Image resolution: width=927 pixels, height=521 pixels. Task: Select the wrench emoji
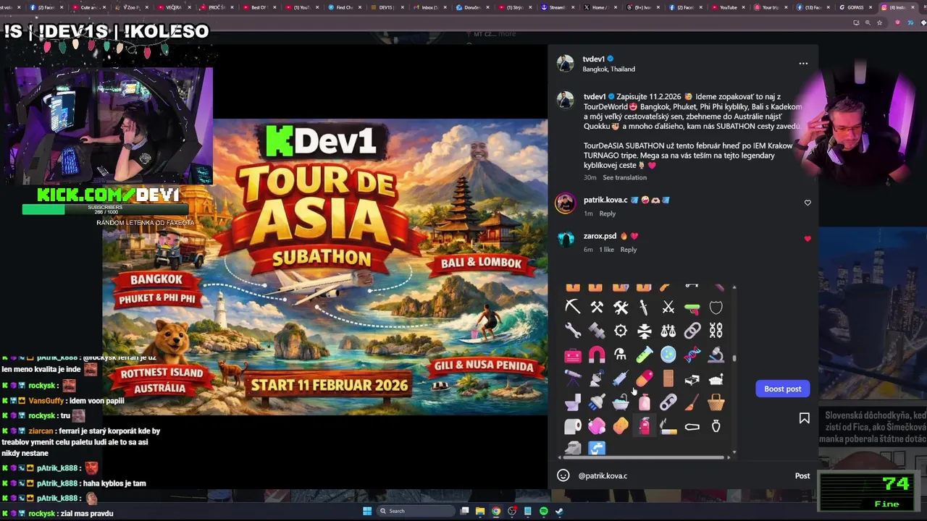[573, 331]
